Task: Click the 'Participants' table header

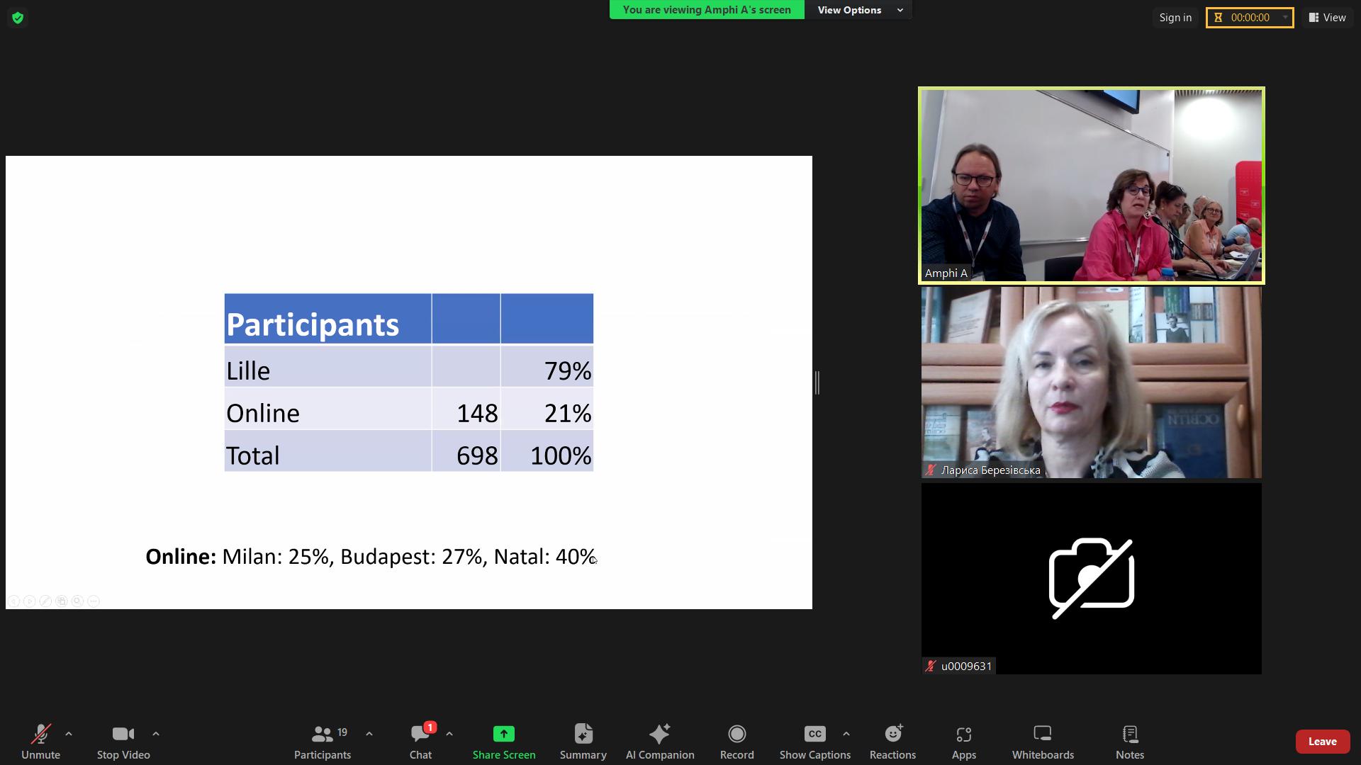Action: [x=313, y=324]
